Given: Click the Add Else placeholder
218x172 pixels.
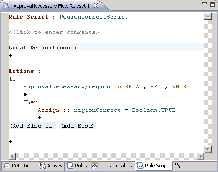Looking at the screenshot, I should (78, 126).
